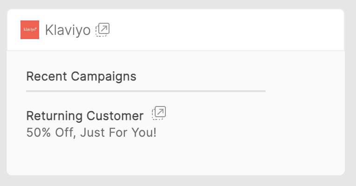View Returning Customer campaign via arrow icon
Image resolution: width=356 pixels, height=186 pixels.
tap(159, 113)
